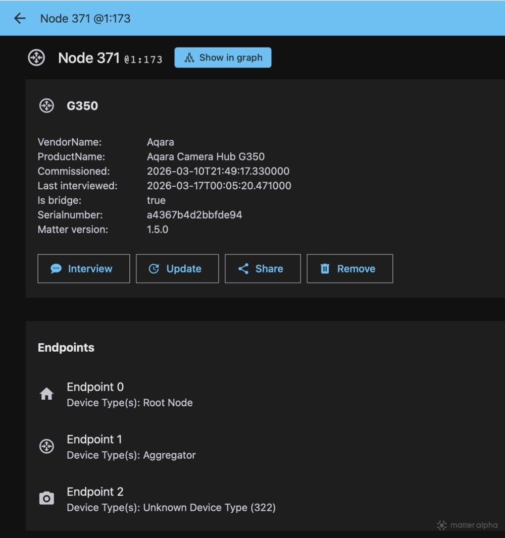The image size is (505, 538).
Task: Open Endpoint 1 Aggregator entry
Action: tap(131, 447)
